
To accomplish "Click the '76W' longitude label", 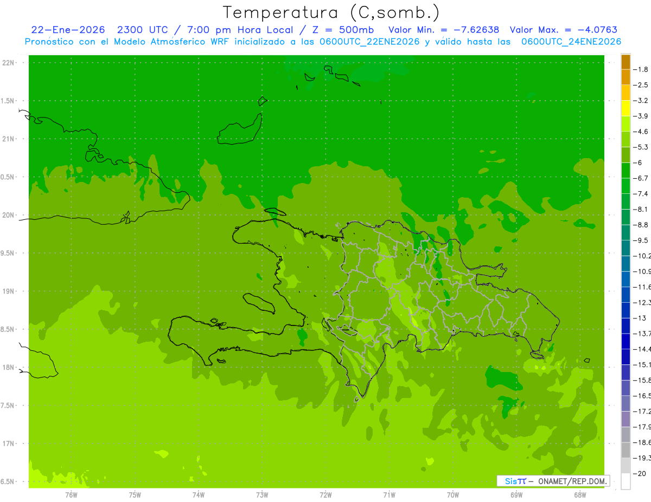I will tap(71, 495).
